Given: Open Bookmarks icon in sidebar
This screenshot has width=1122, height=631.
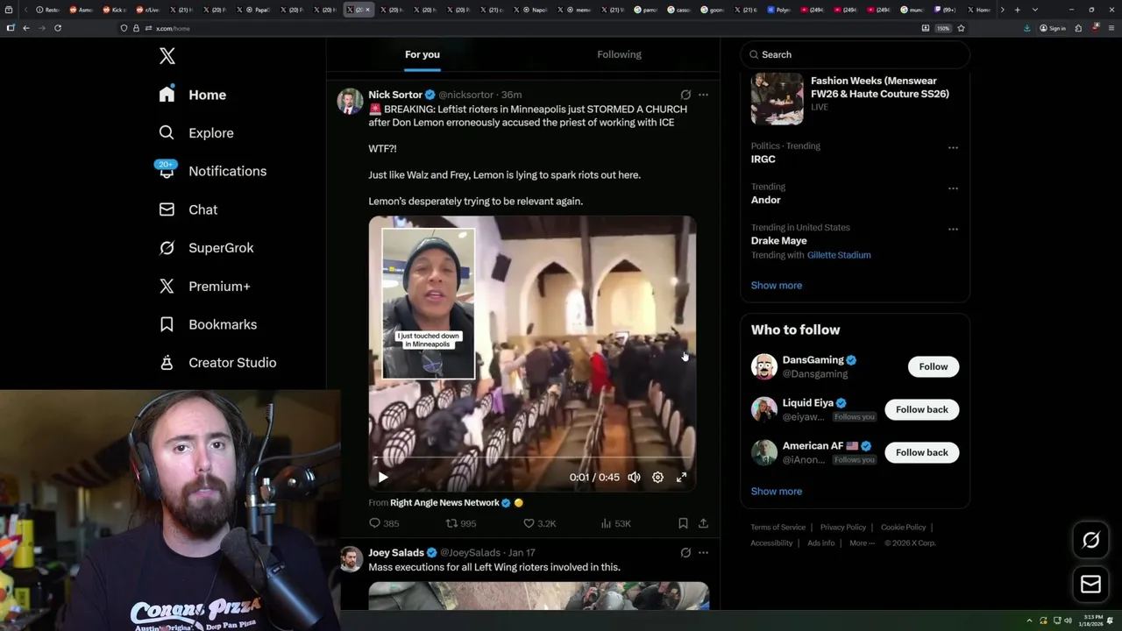Looking at the screenshot, I should tap(167, 324).
